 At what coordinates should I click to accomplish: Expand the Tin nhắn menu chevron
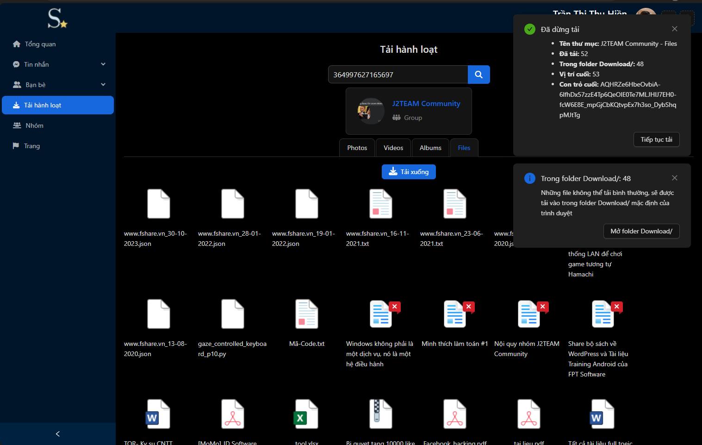tap(103, 64)
